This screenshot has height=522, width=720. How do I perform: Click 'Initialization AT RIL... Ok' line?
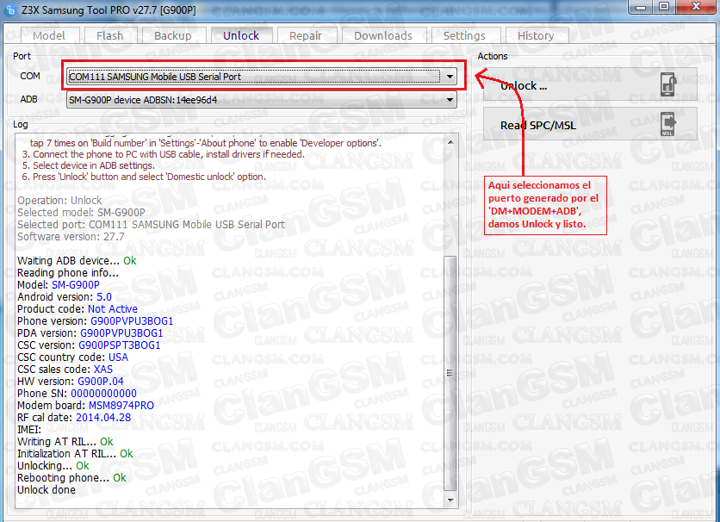[75, 454]
